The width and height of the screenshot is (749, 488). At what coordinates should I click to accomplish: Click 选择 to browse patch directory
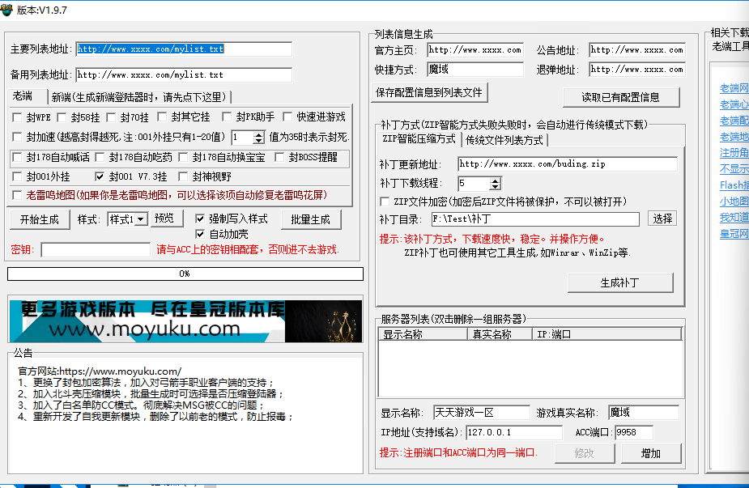[662, 219]
